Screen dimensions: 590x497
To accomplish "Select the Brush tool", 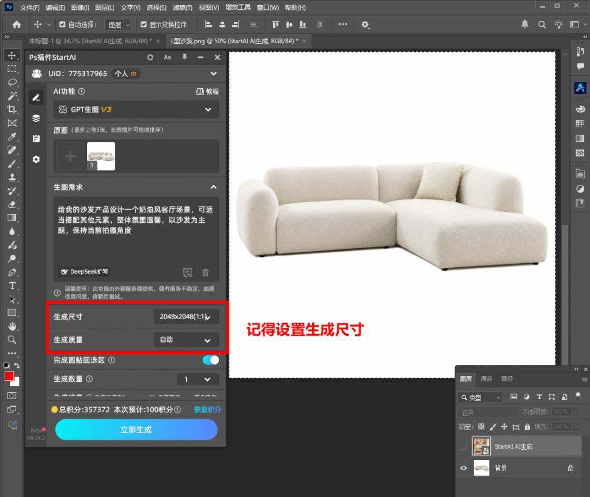I will pos(12,164).
